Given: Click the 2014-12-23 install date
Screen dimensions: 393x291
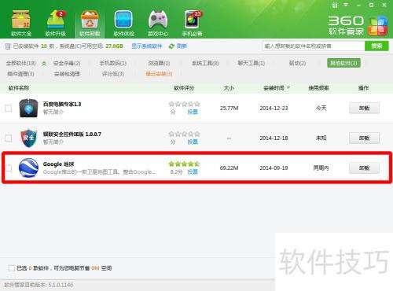Looking at the screenshot, I should click(x=274, y=108).
